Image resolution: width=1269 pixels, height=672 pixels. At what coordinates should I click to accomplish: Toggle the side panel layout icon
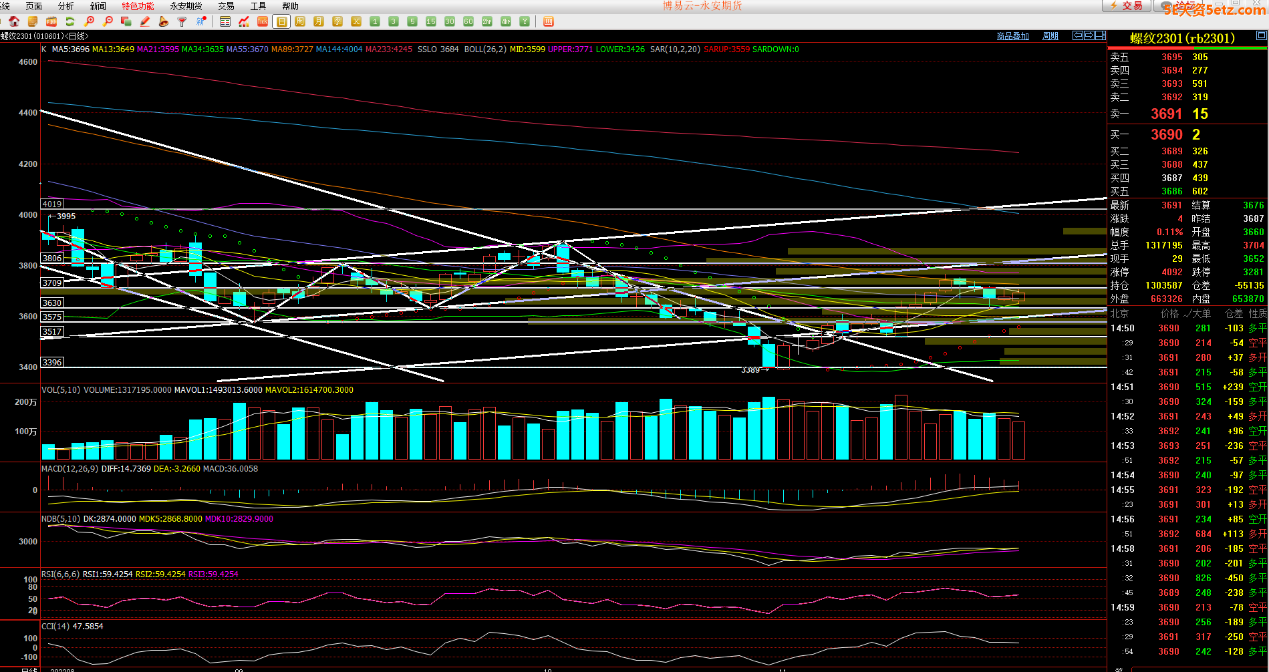click(x=1100, y=35)
